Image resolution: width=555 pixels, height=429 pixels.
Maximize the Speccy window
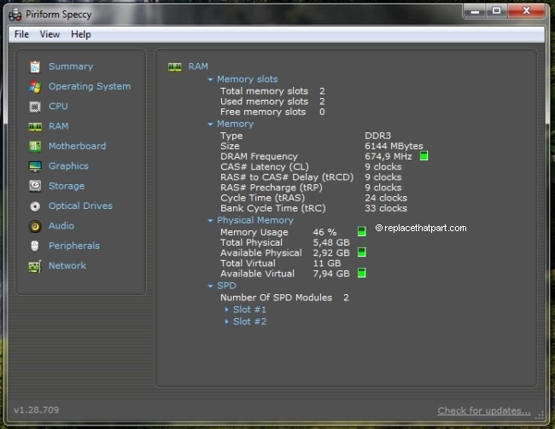coord(497,11)
